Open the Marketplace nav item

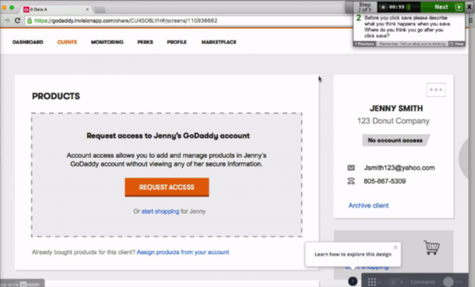coord(219,42)
